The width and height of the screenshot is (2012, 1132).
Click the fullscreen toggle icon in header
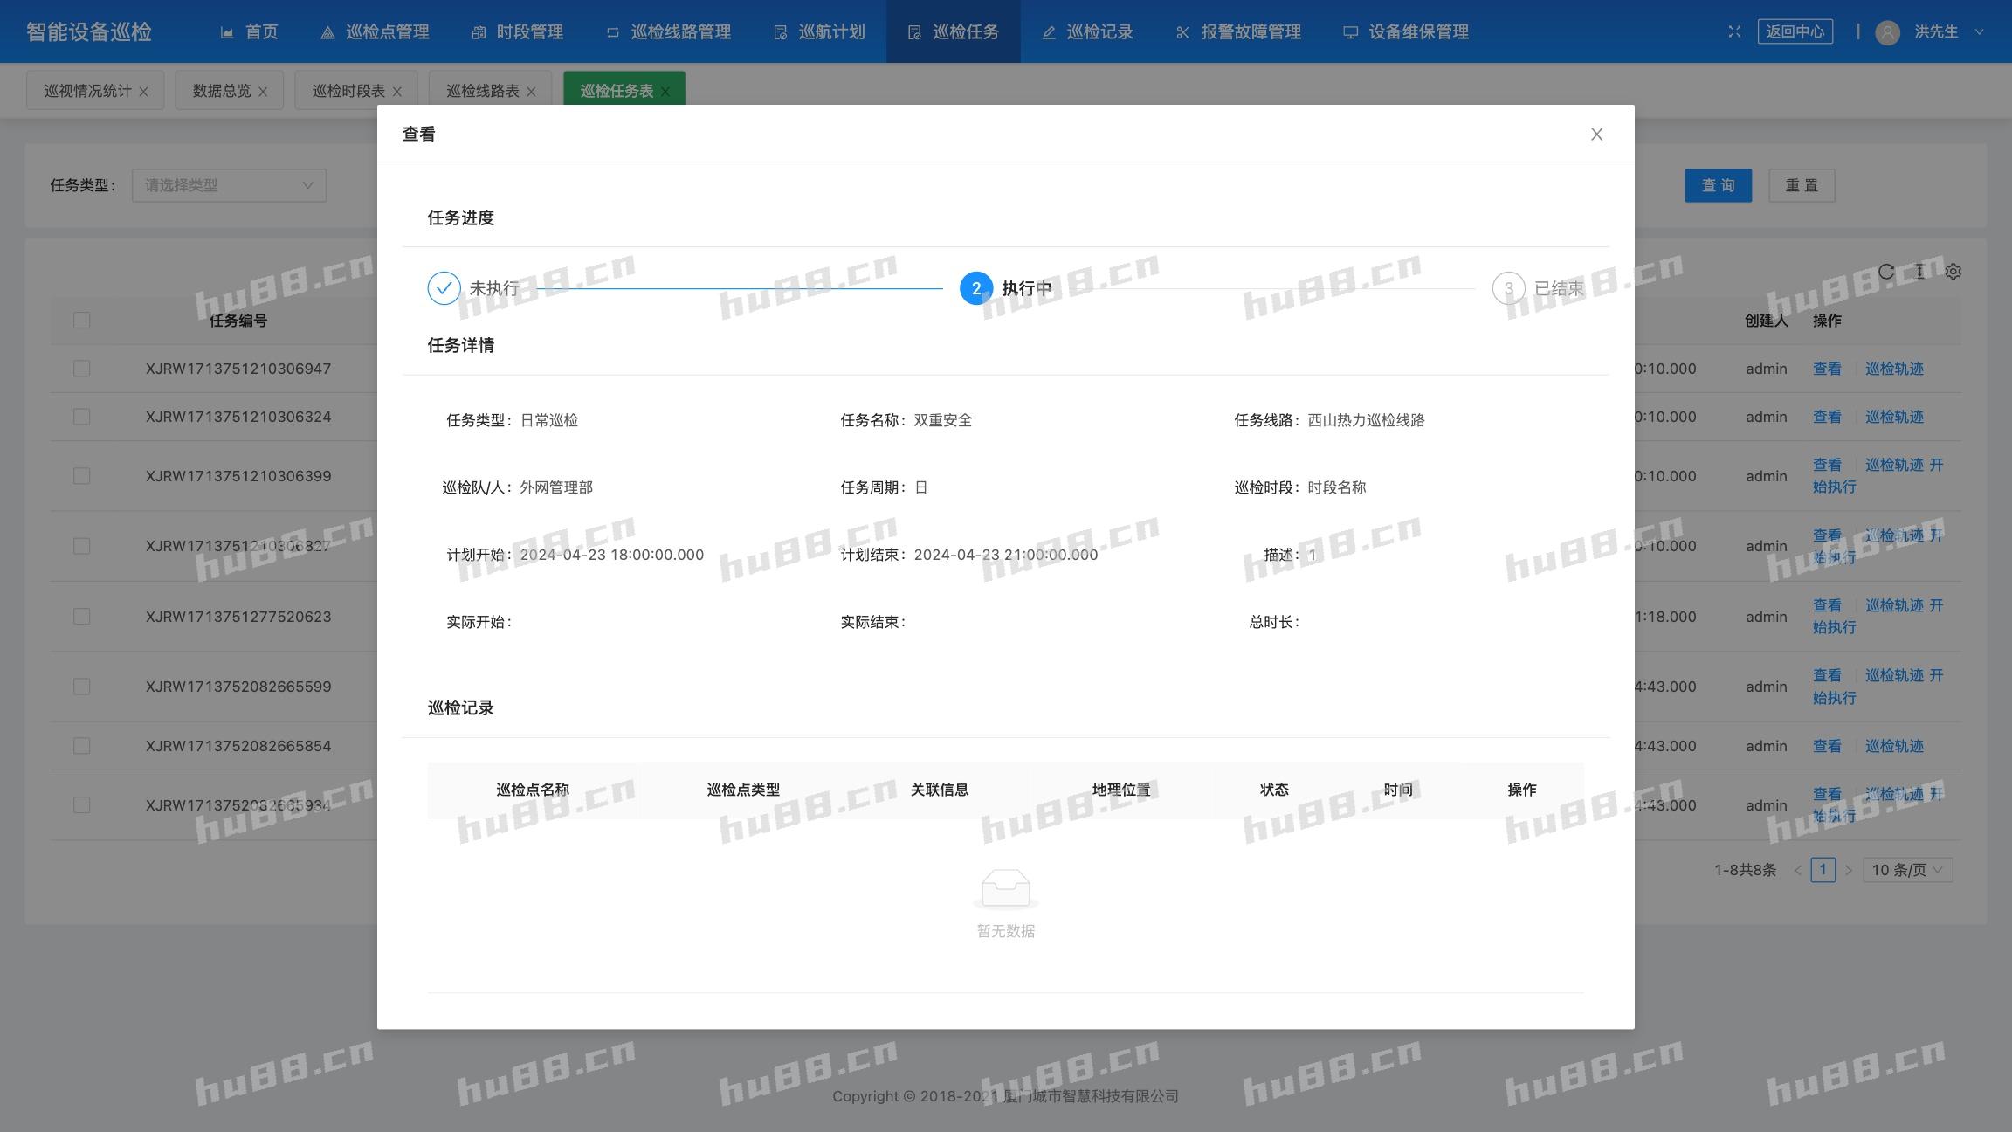tap(1734, 31)
